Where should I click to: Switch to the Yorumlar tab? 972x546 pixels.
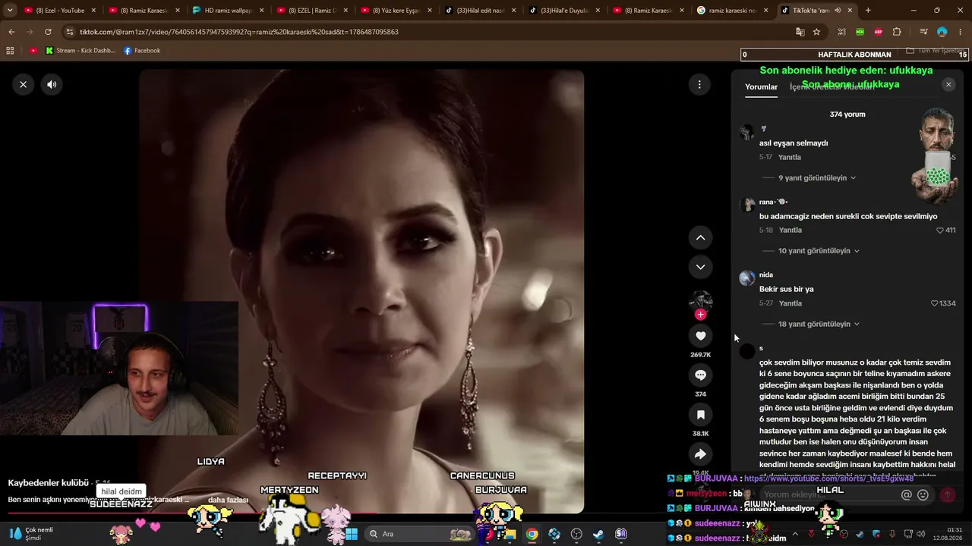coord(761,87)
